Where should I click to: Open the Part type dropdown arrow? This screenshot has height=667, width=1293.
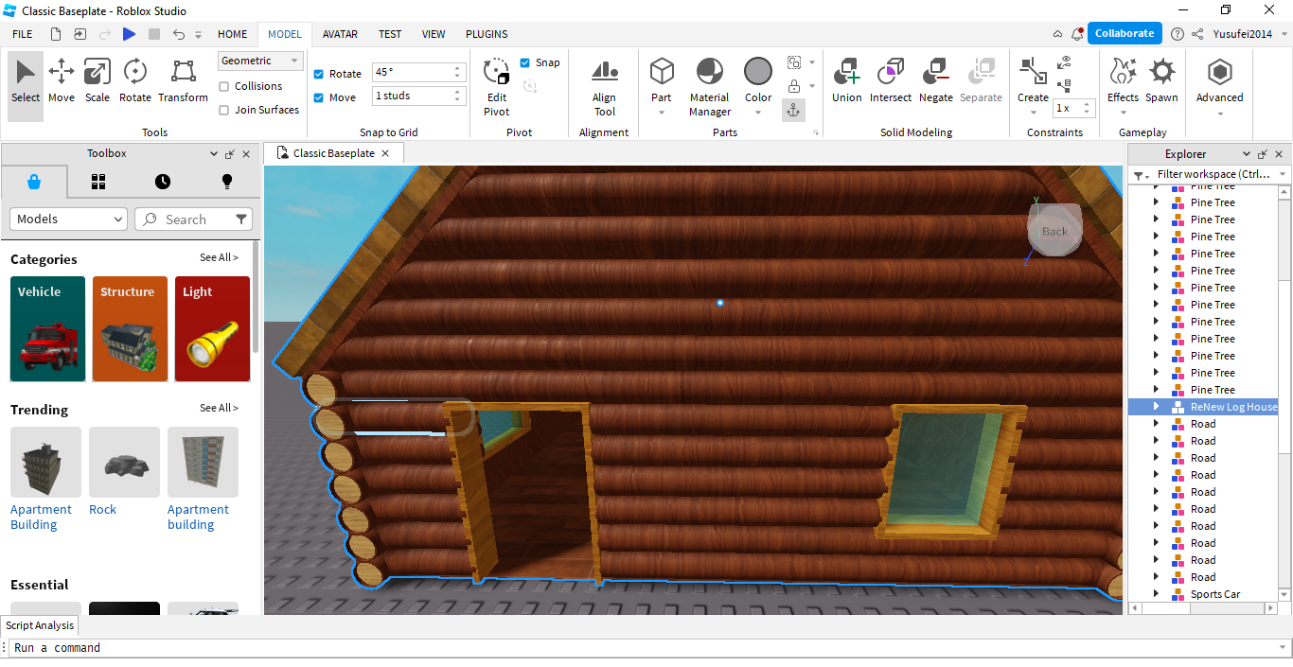pos(662,113)
